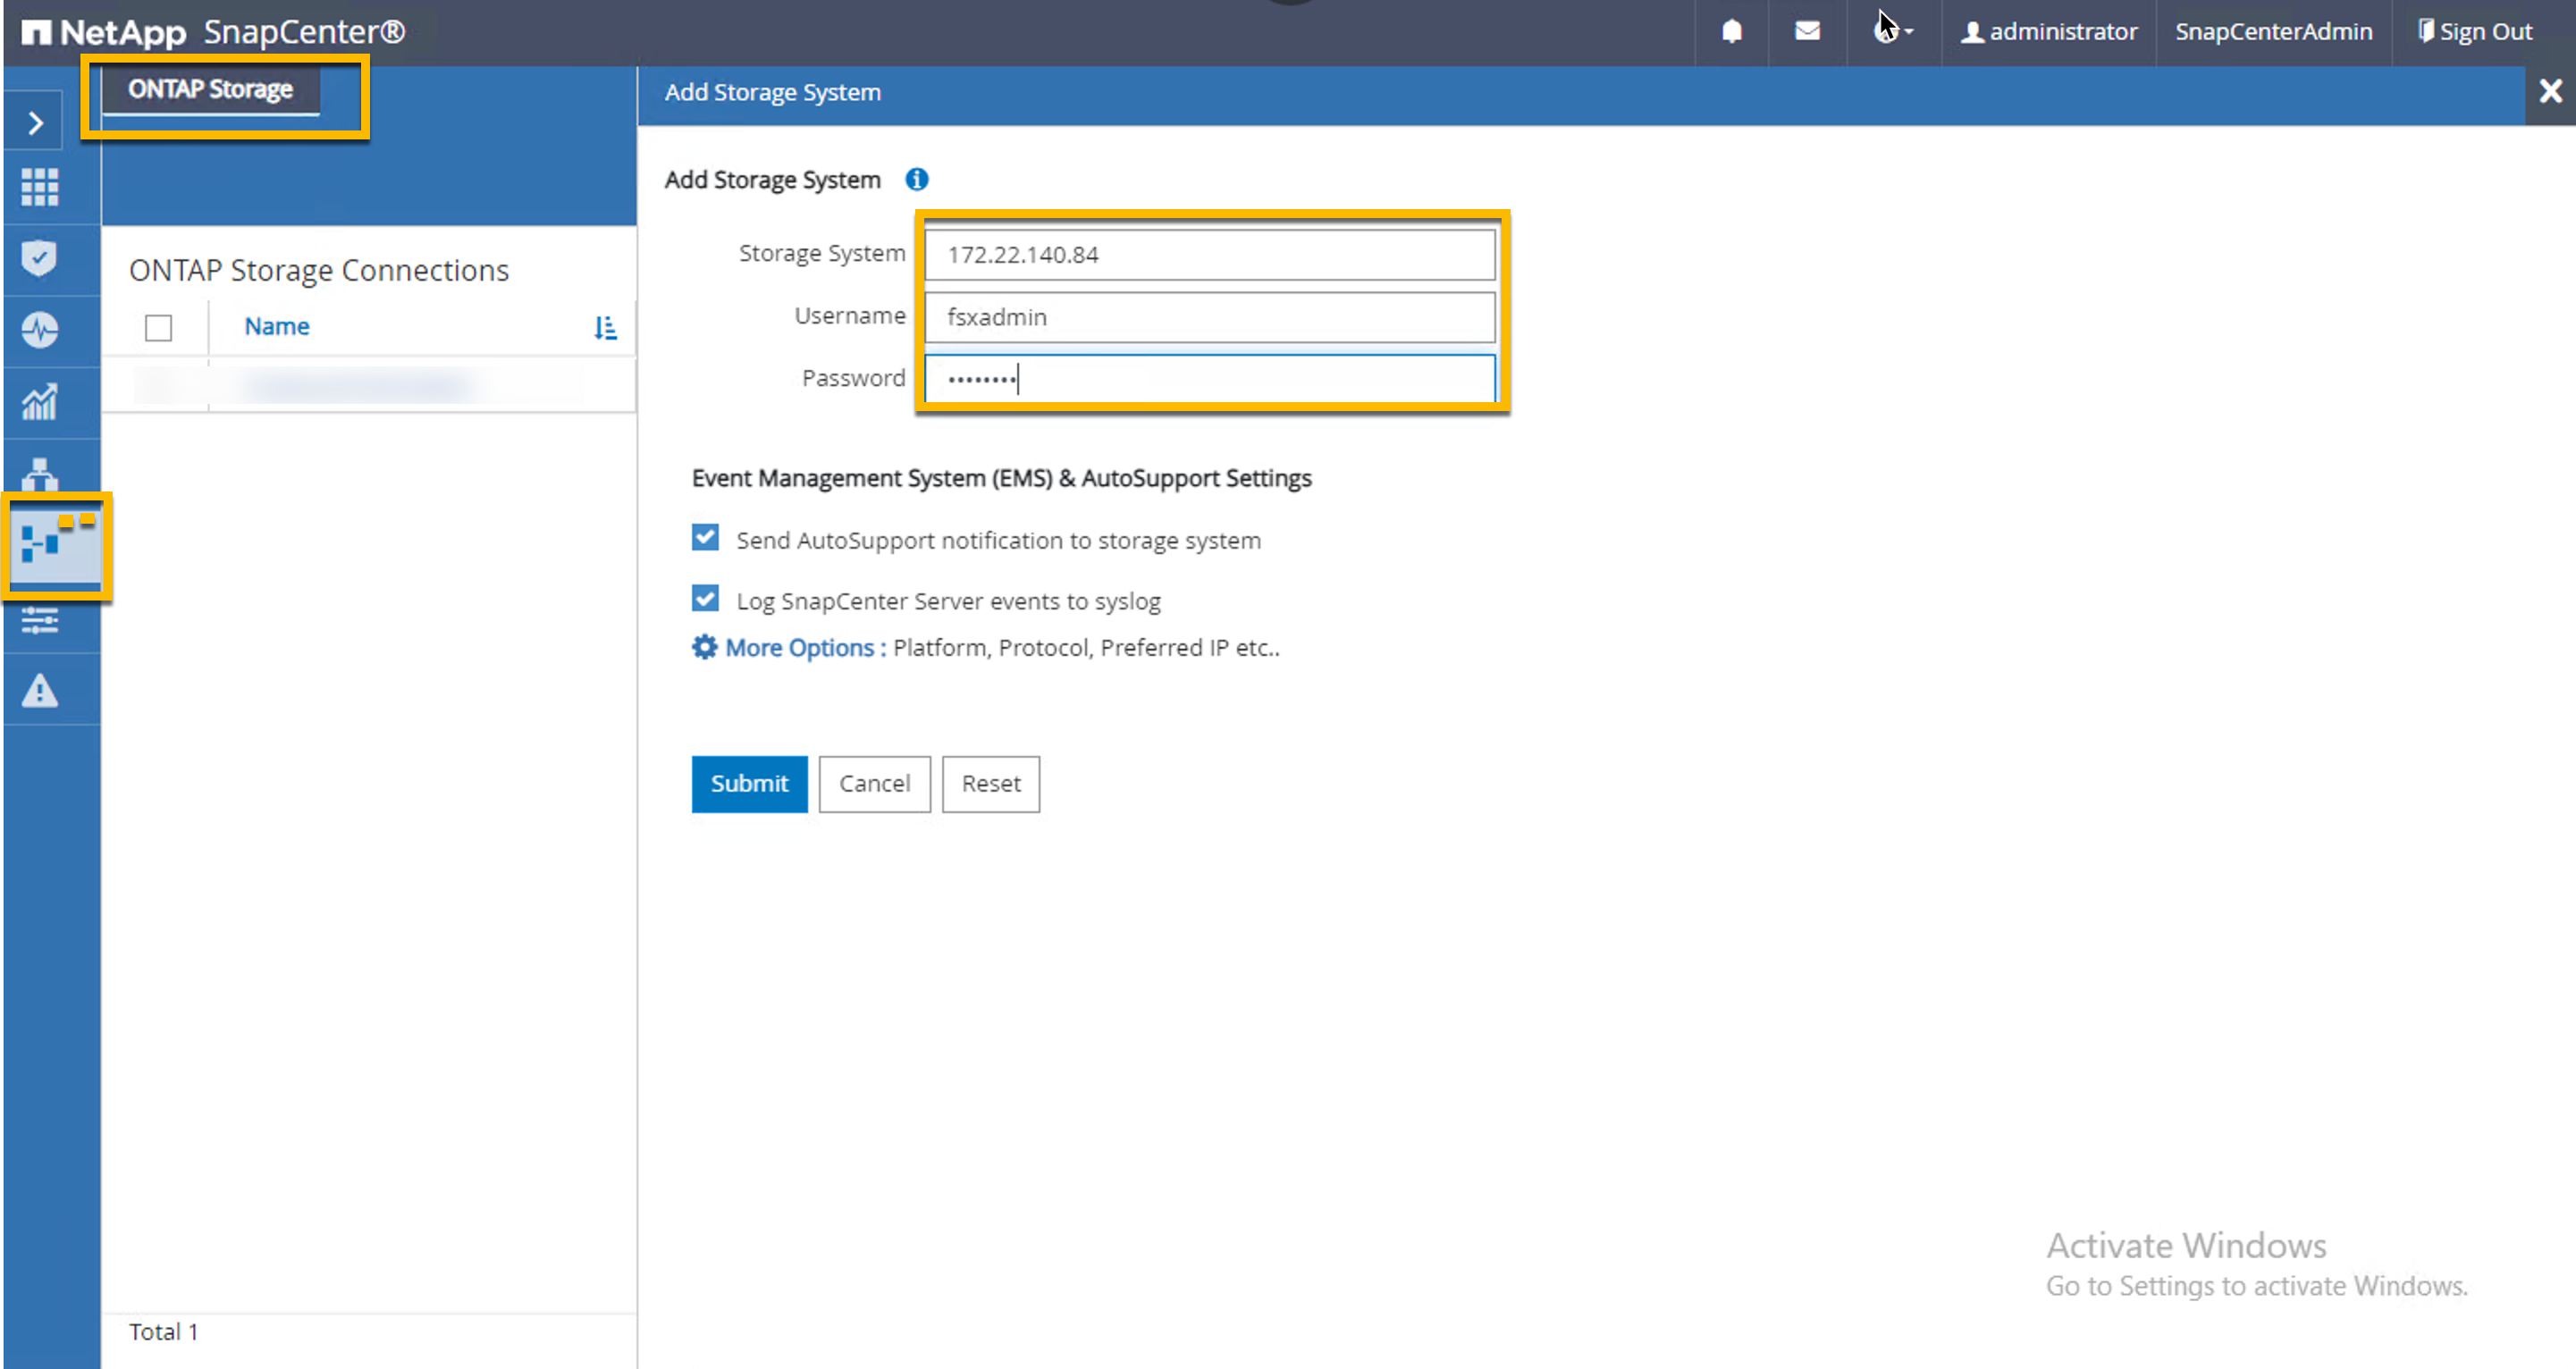2576x1369 pixels.
Task: Open the Alerts warning triangle icon
Action: (39, 691)
